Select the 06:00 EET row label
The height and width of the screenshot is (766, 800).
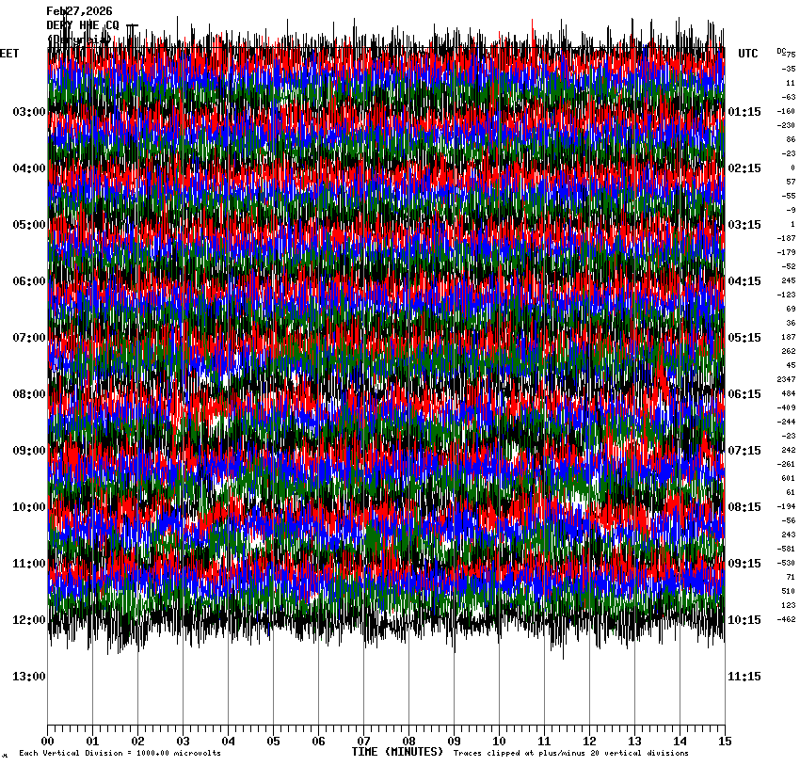pos(28,281)
